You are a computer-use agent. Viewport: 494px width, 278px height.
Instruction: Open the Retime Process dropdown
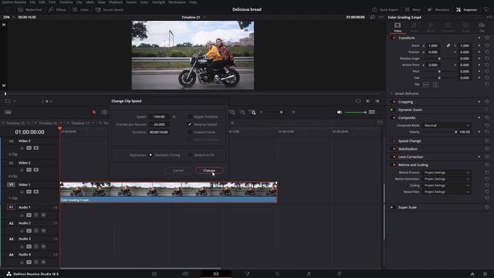click(x=446, y=172)
